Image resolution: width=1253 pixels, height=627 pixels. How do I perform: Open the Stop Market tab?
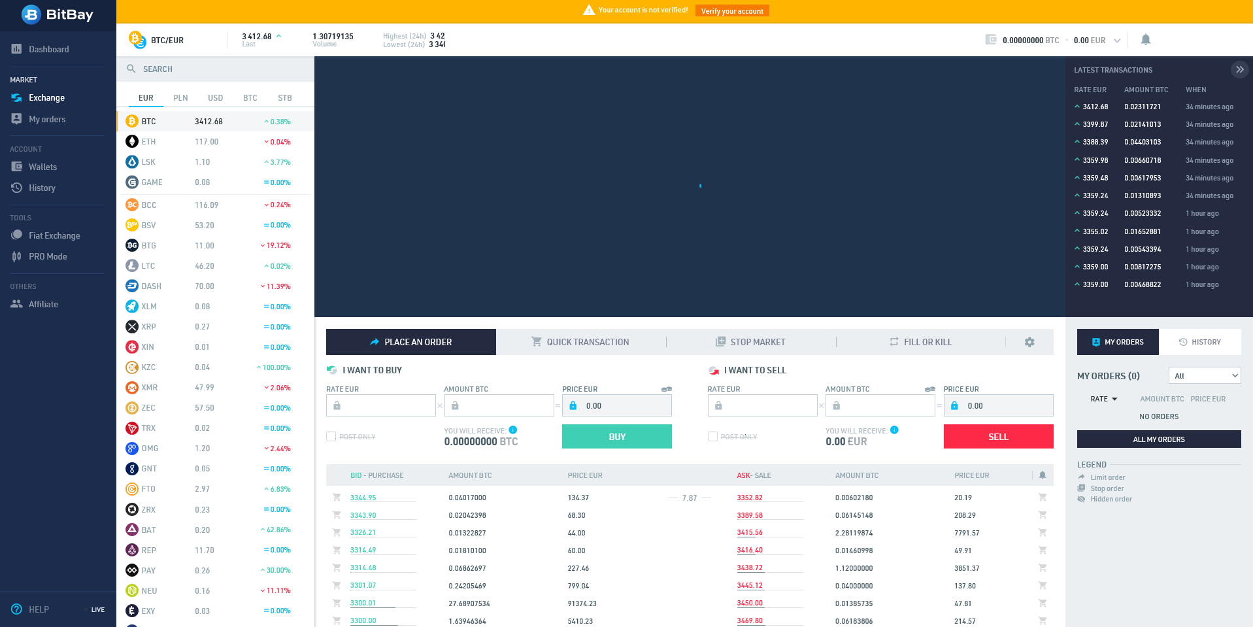(x=750, y=342)
